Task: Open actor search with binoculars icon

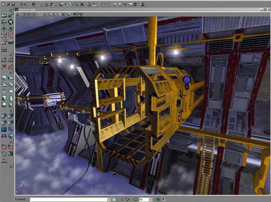Action: [x=33, y=4]
